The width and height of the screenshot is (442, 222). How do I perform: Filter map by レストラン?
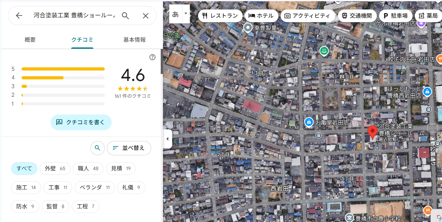(x=220, y=15)
